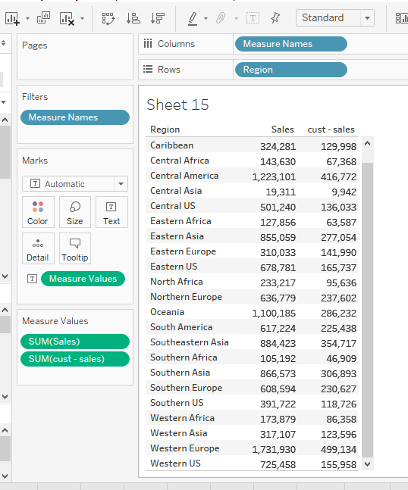
Task: Open dropdown arrow beside Clear Sheet
Action: pos(83,18)
